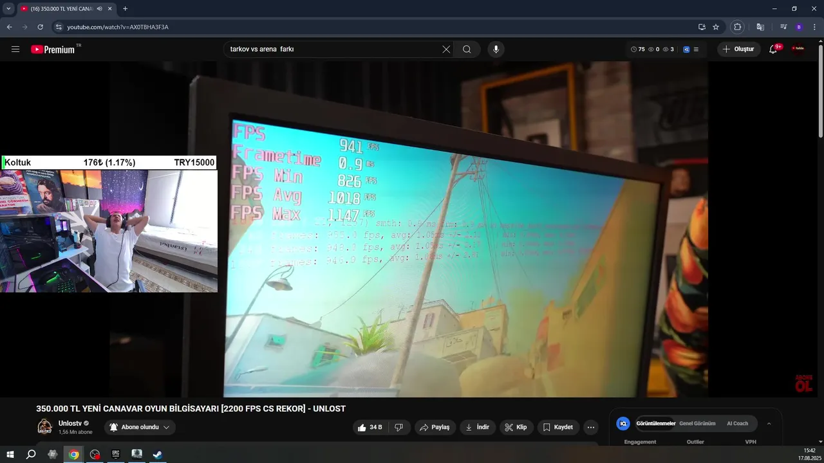This screenshot has width=824, height=463.
Task: Click the Engagement label in vidIQ panel
Action: point(640,442)
